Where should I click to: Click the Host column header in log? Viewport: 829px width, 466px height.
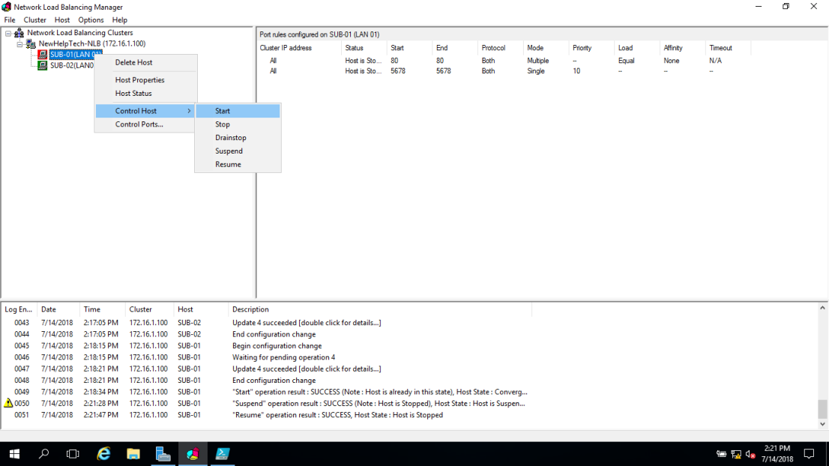pyautogui.click(x=201, y=309)
